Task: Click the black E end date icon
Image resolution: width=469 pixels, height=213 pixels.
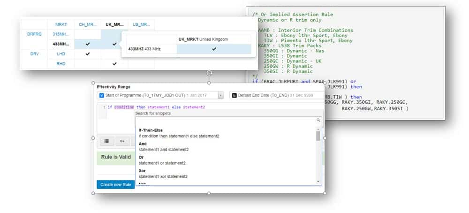Action: pos(234,95)
